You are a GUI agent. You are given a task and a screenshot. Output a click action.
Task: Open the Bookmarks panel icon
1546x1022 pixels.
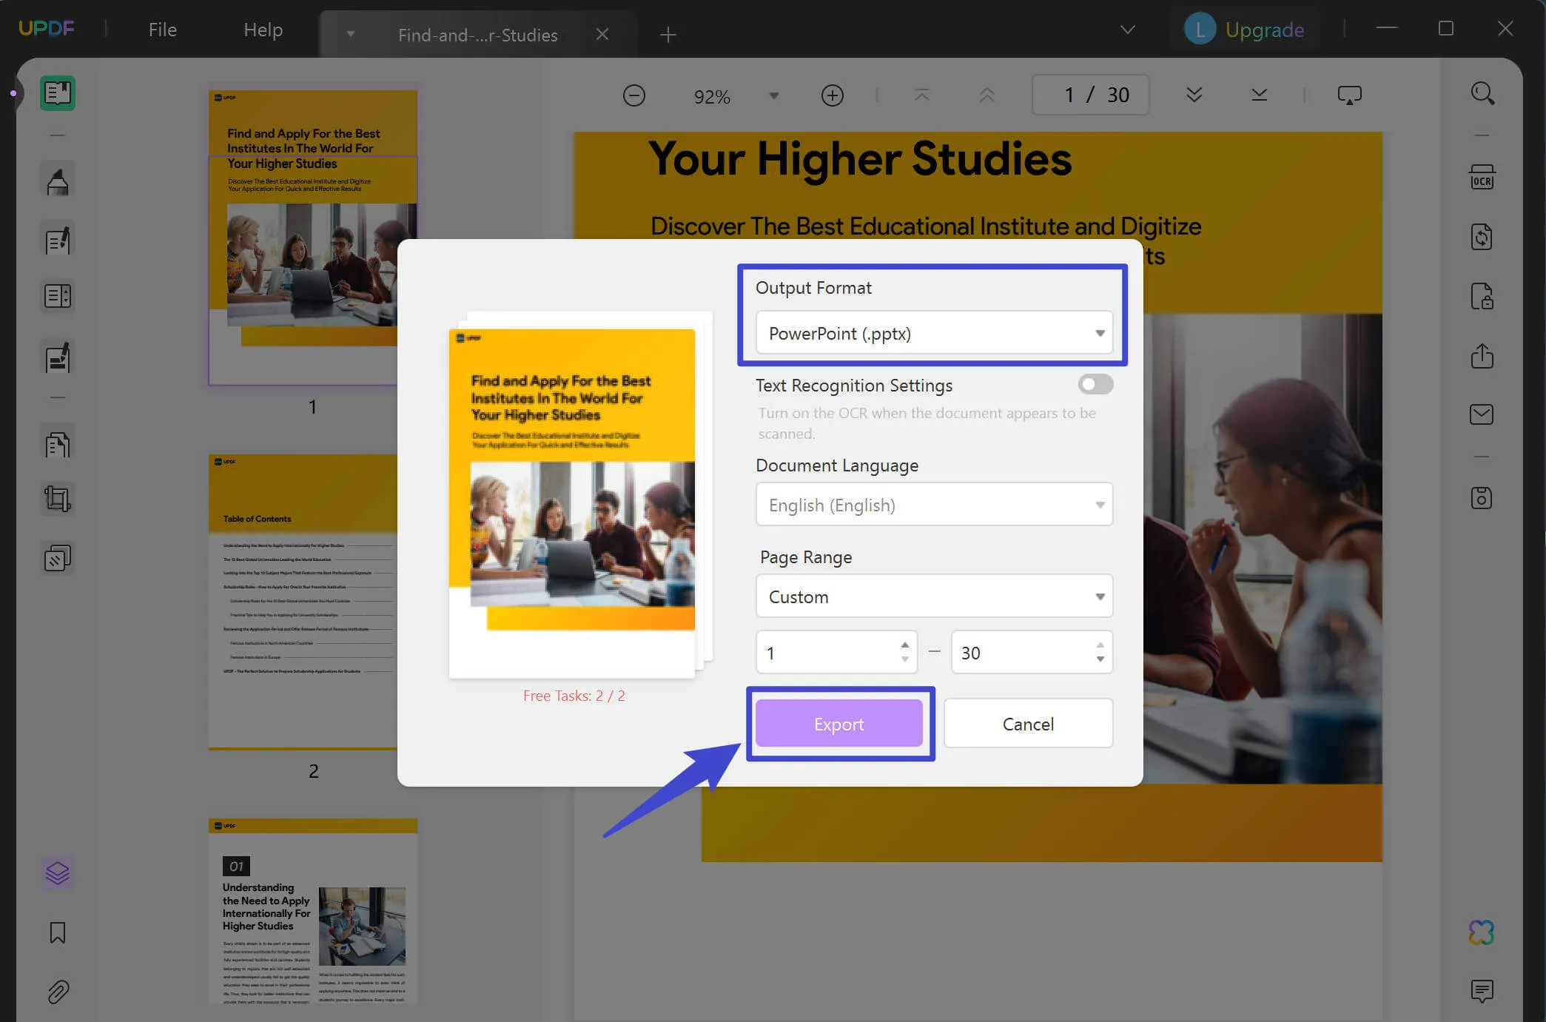tap(58, 932)
